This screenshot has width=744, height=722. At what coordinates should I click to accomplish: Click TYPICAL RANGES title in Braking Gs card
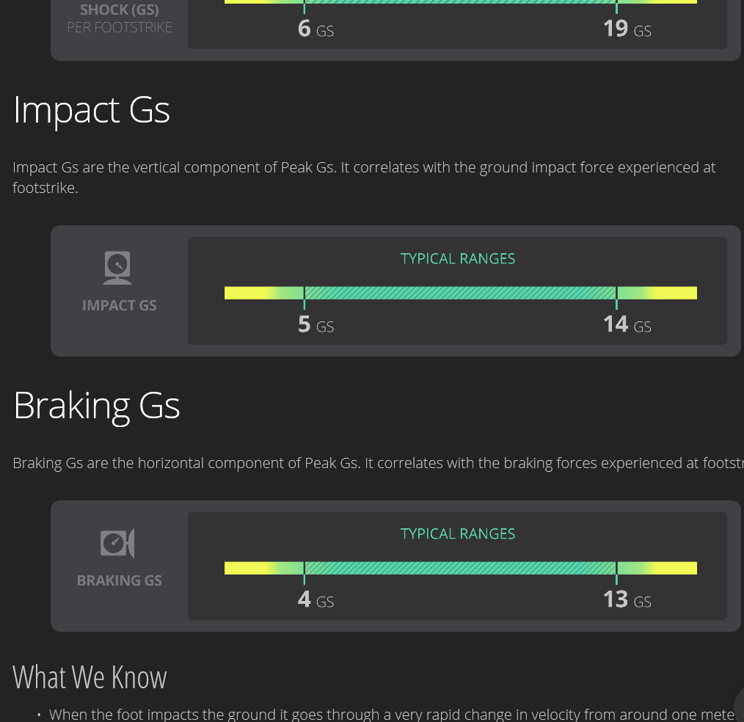[x=457, y=533]
